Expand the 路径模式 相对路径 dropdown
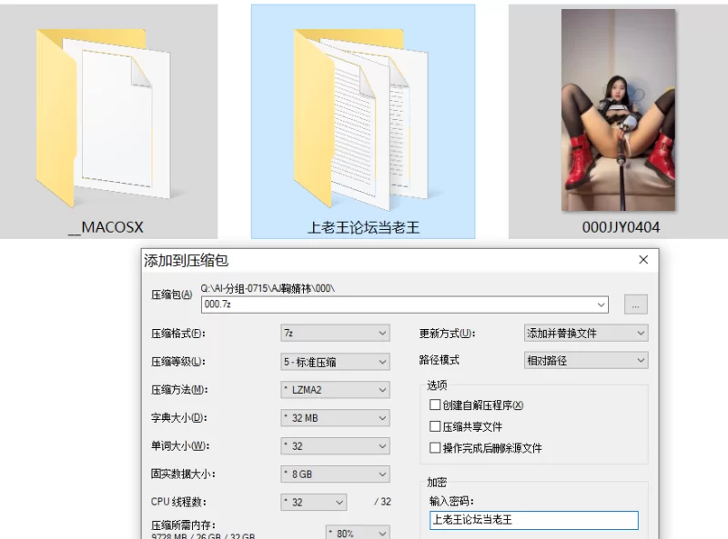The height and width of the screenshot is (539, 728). tap(586, 361)
